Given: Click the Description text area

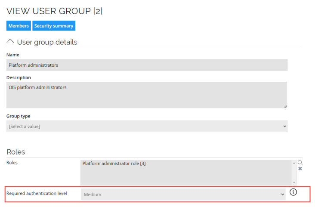Looking at the screenshot, I should [147, 95].
